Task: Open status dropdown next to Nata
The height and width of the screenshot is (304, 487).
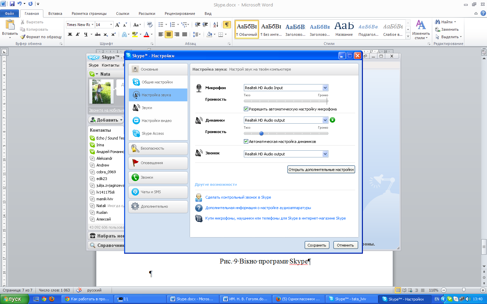Action: coord(97,74)
